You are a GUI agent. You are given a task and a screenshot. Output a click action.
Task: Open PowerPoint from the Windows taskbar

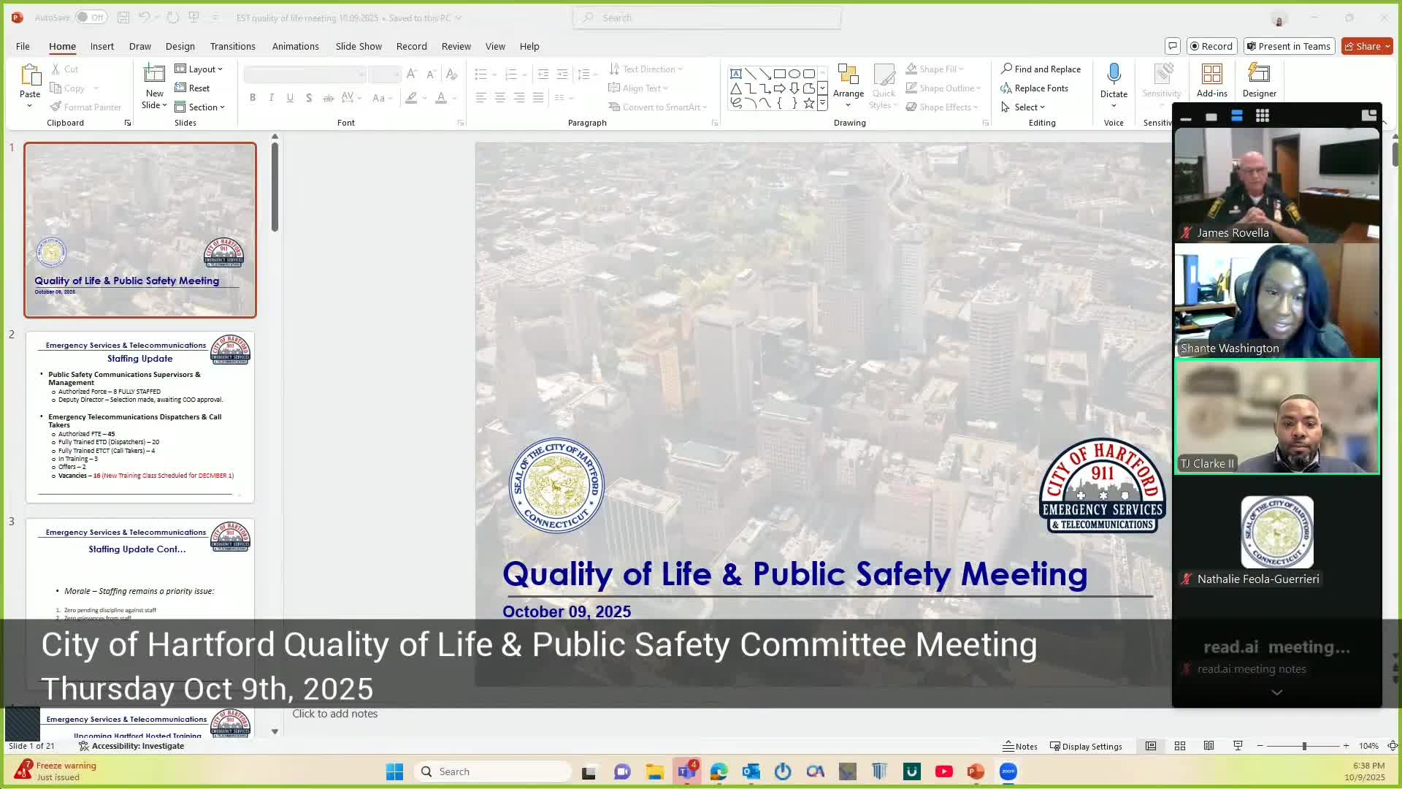976,771
